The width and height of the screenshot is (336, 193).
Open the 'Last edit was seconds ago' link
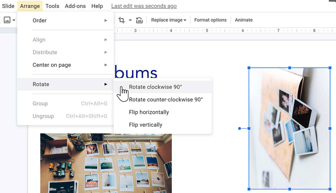tap(144, 6)
